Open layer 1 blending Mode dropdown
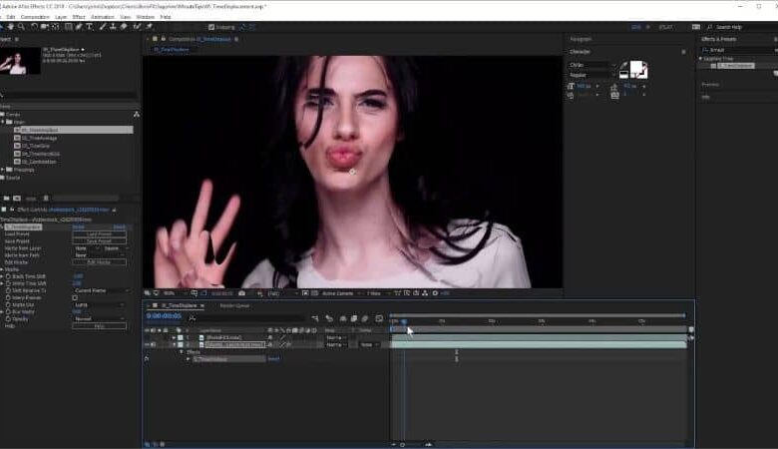Image resolution: width=778 pixels, height=449 pixels. point(337,338)
